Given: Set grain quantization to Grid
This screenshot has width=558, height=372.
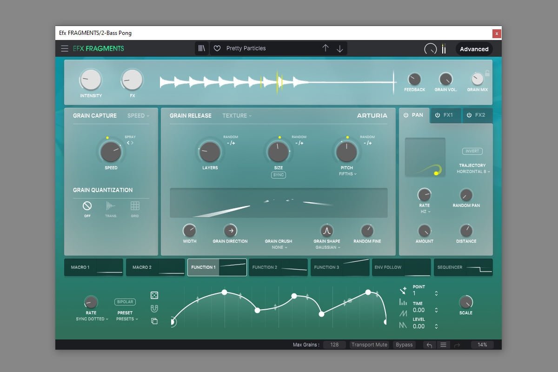Looking at the screenshot, I should coord(135,206).
